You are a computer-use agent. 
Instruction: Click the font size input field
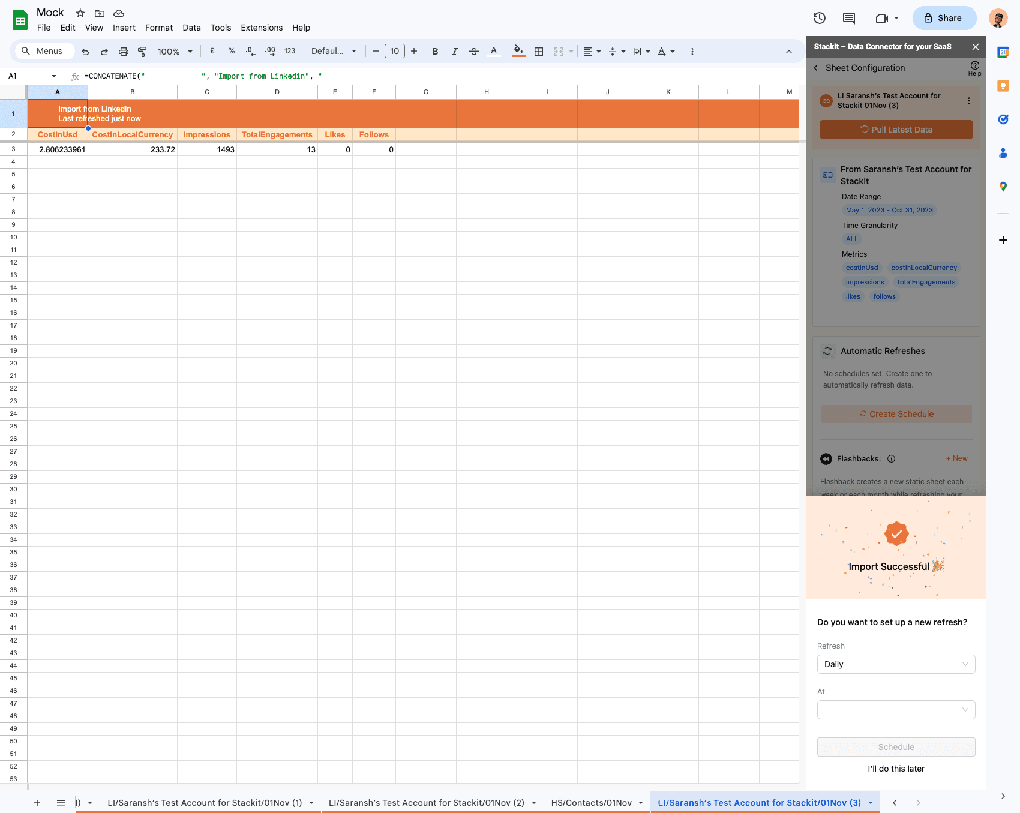395,52
